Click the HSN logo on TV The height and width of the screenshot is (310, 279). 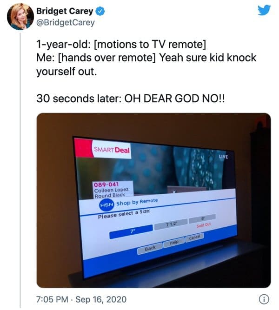pyautogui.click(x=106, y=205)
